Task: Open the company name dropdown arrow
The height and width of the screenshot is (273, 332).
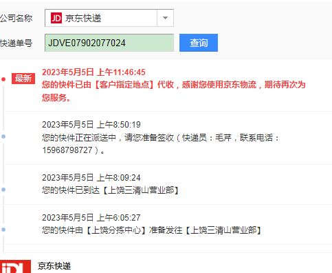Action: 165,18
